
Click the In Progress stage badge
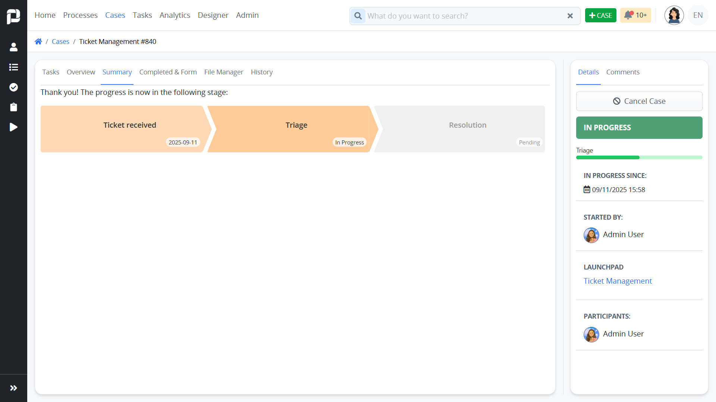click(349, 142)
